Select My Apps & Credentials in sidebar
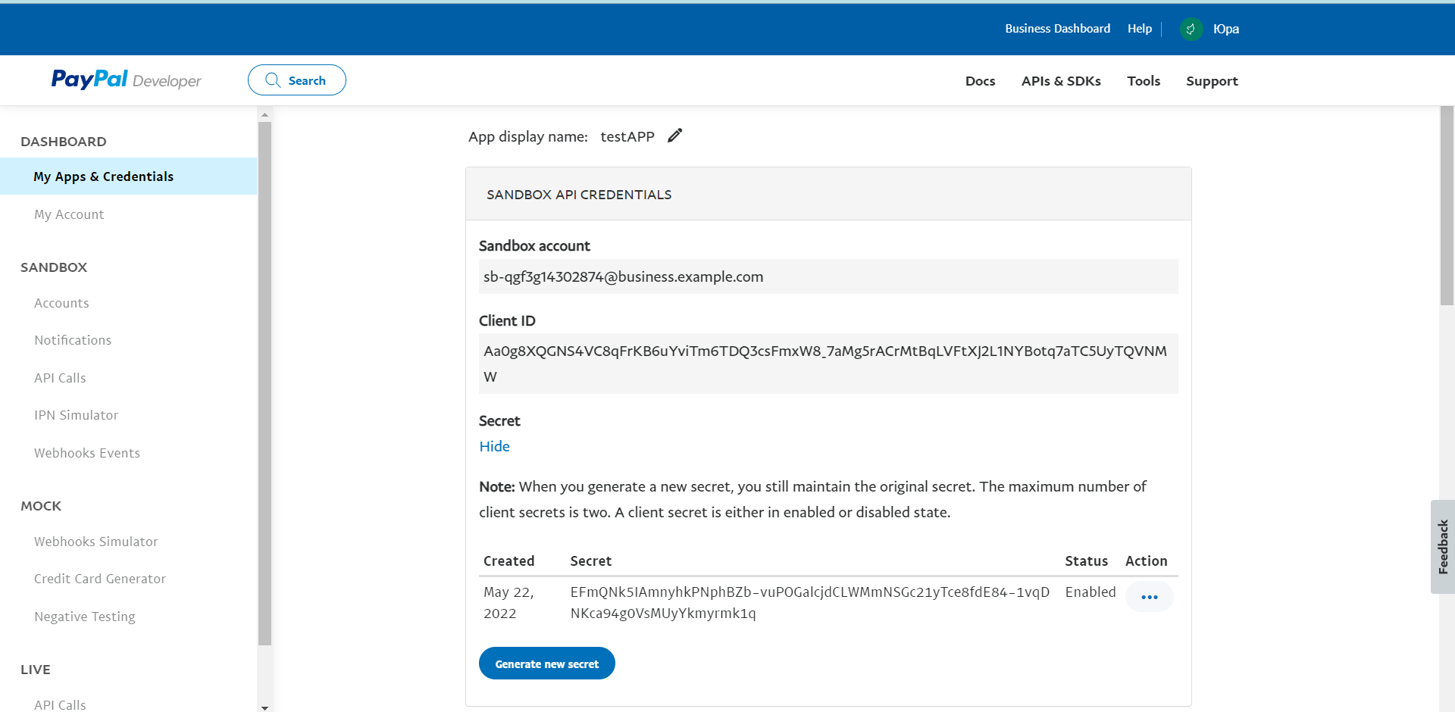 pyautogui.click(x=129, y=176)
